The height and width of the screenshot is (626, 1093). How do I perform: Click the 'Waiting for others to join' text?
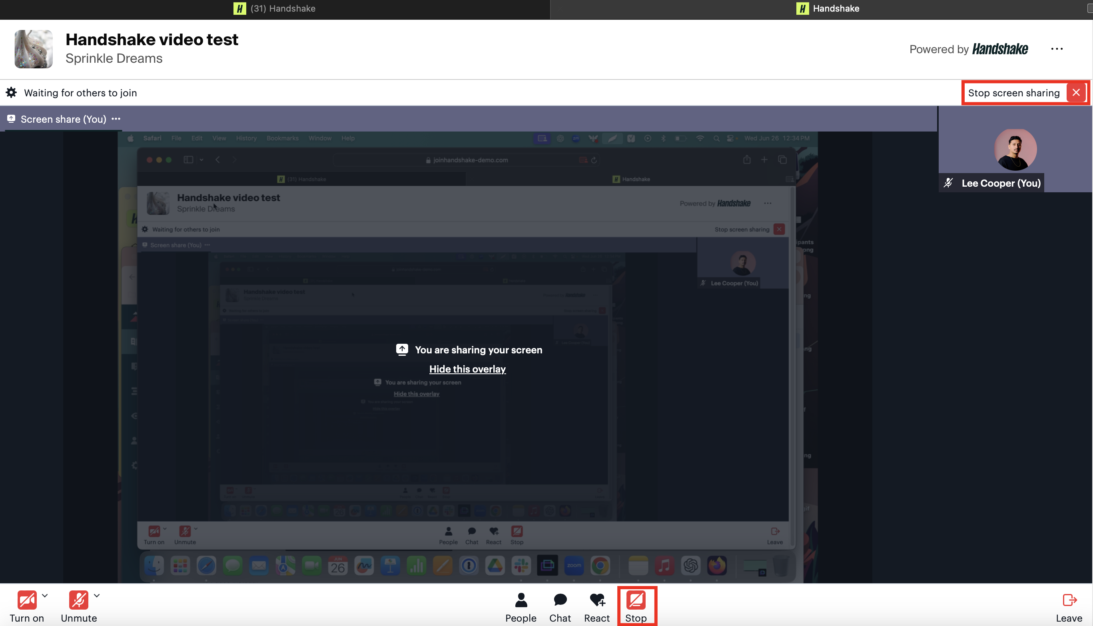[x=80, y=93]
